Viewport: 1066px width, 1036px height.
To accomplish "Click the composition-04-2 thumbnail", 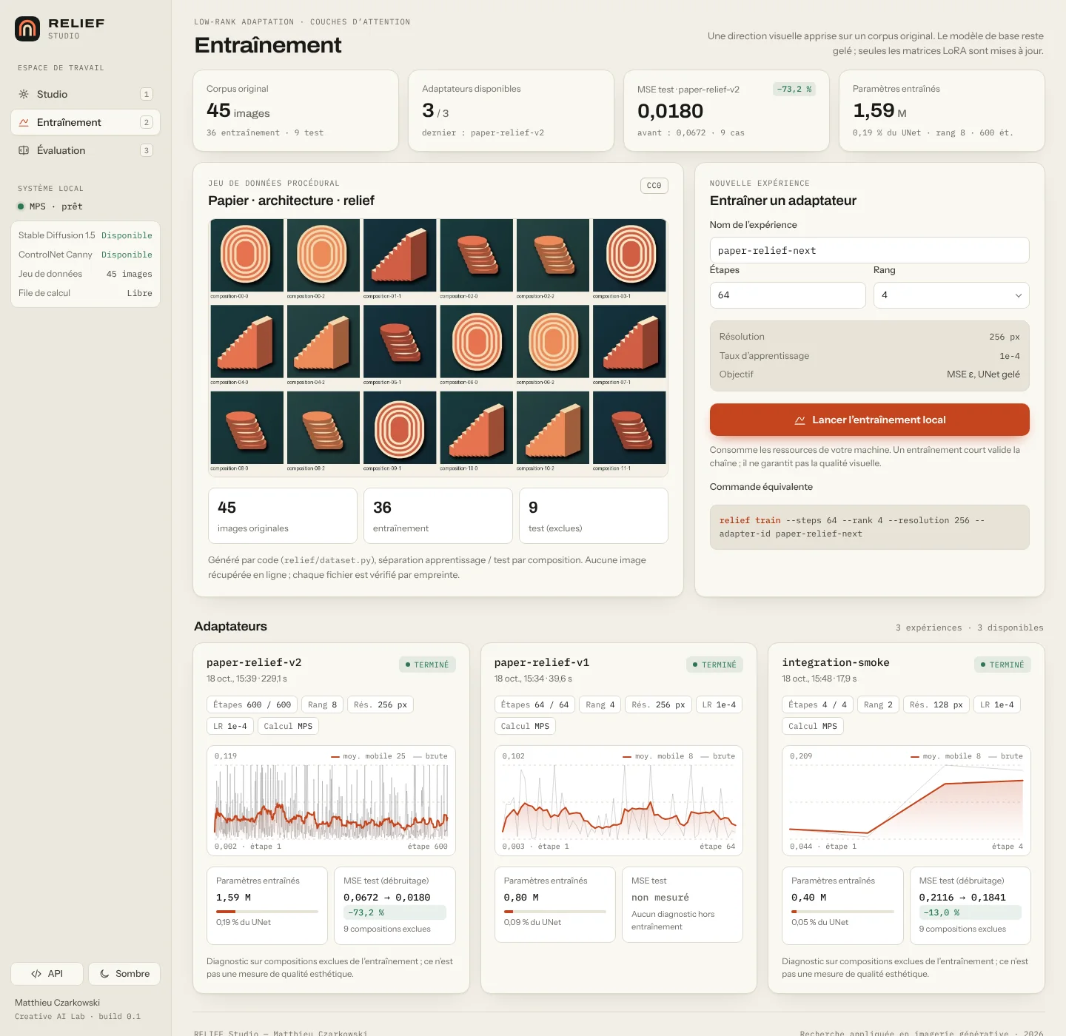I will pos(324,341).
